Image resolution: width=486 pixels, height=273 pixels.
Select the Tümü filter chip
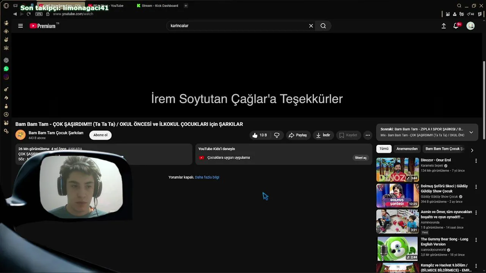click(384, 149)
